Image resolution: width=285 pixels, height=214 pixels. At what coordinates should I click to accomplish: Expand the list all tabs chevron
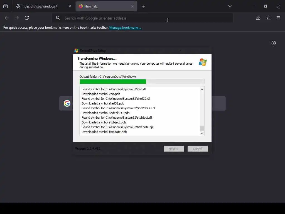[x=230, y=6]
